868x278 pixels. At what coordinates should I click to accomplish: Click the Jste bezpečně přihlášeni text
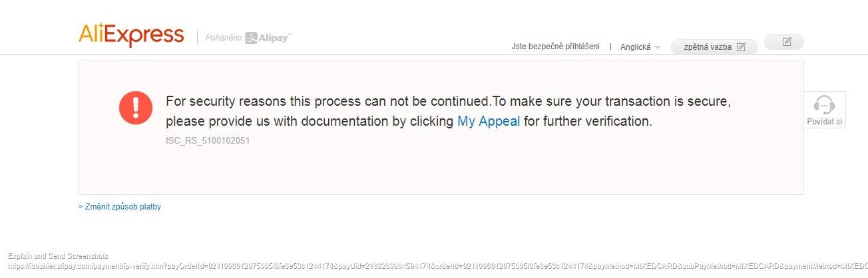click(555, 47)
